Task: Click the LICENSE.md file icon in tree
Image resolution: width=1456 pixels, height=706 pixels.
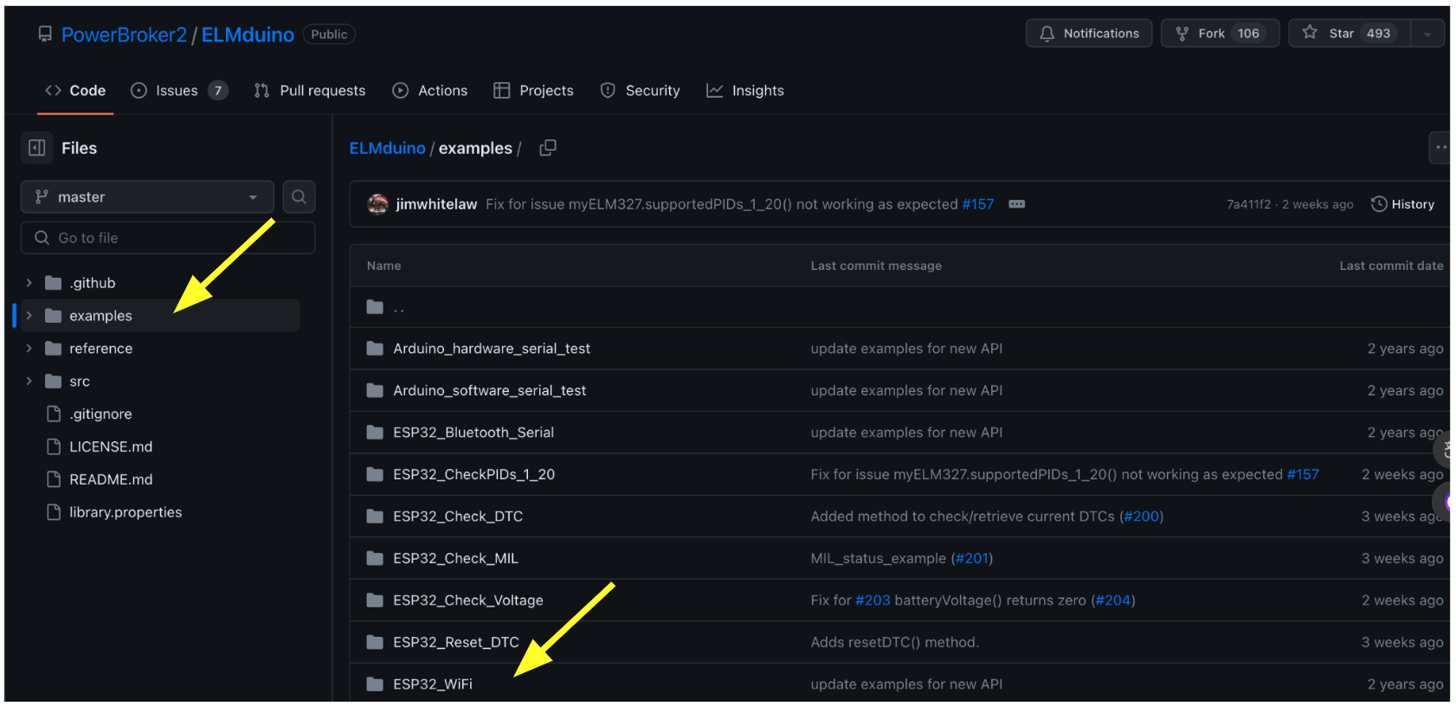Action: [54, 447]
